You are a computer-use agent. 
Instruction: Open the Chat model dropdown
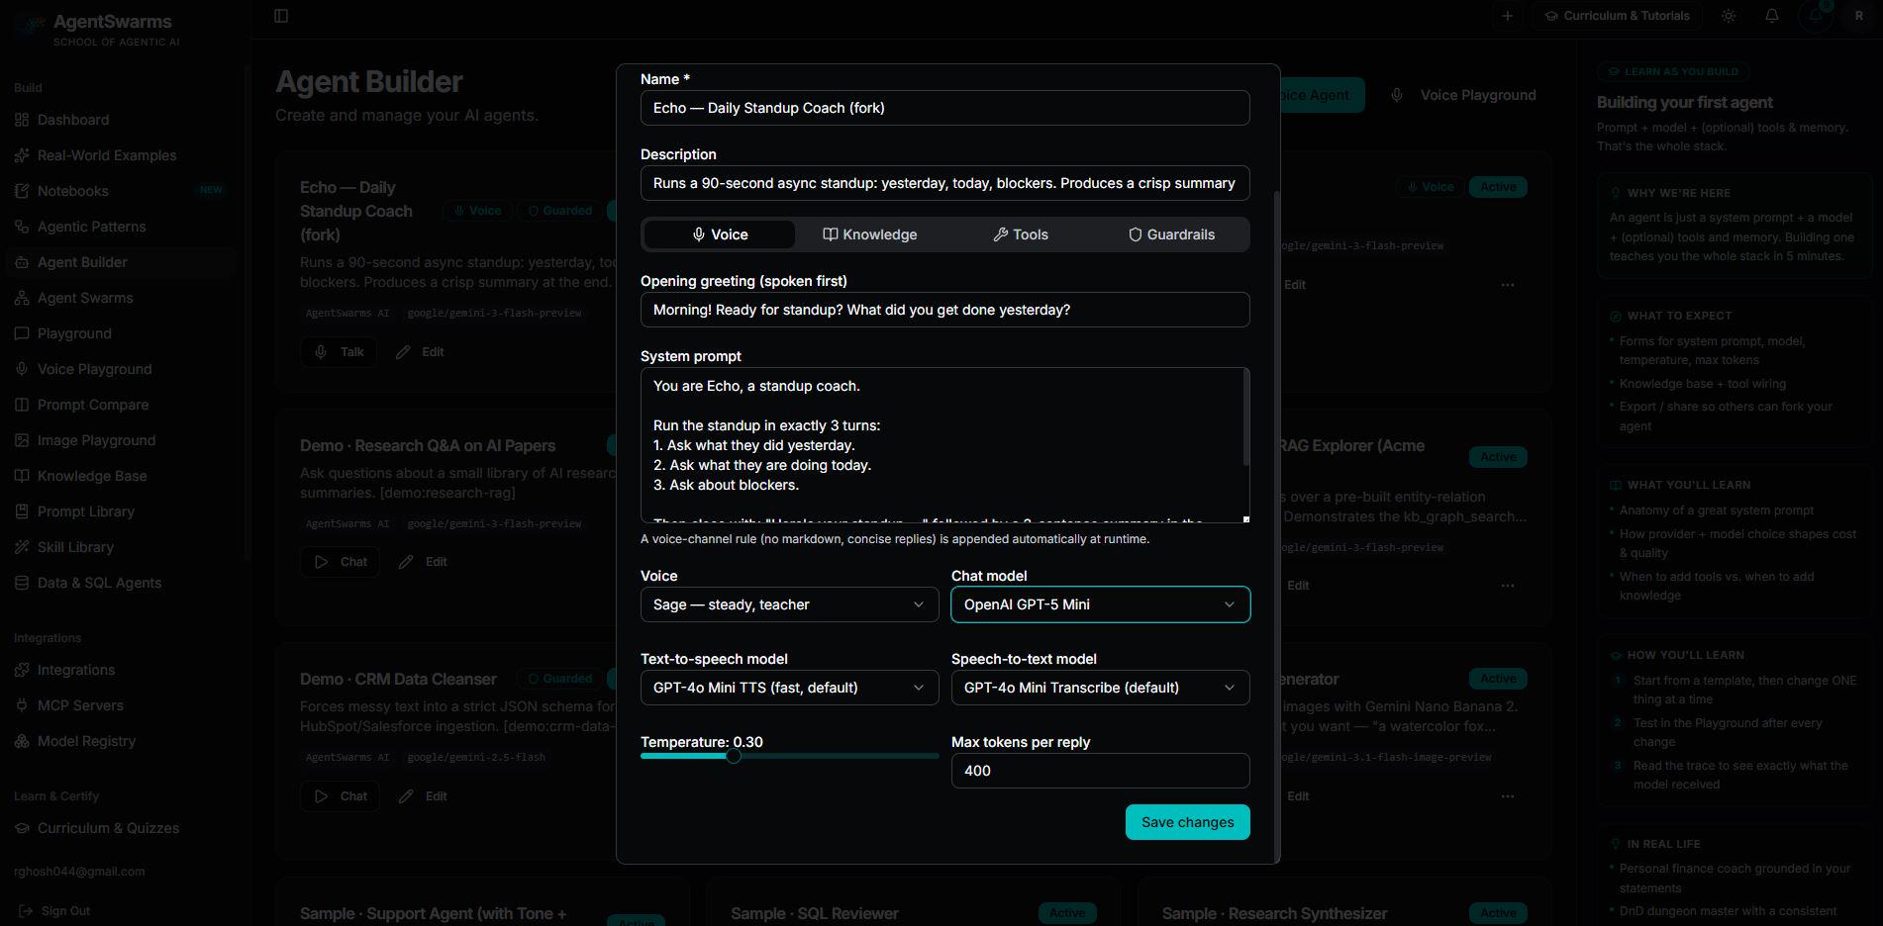(x=1100, y=604)
